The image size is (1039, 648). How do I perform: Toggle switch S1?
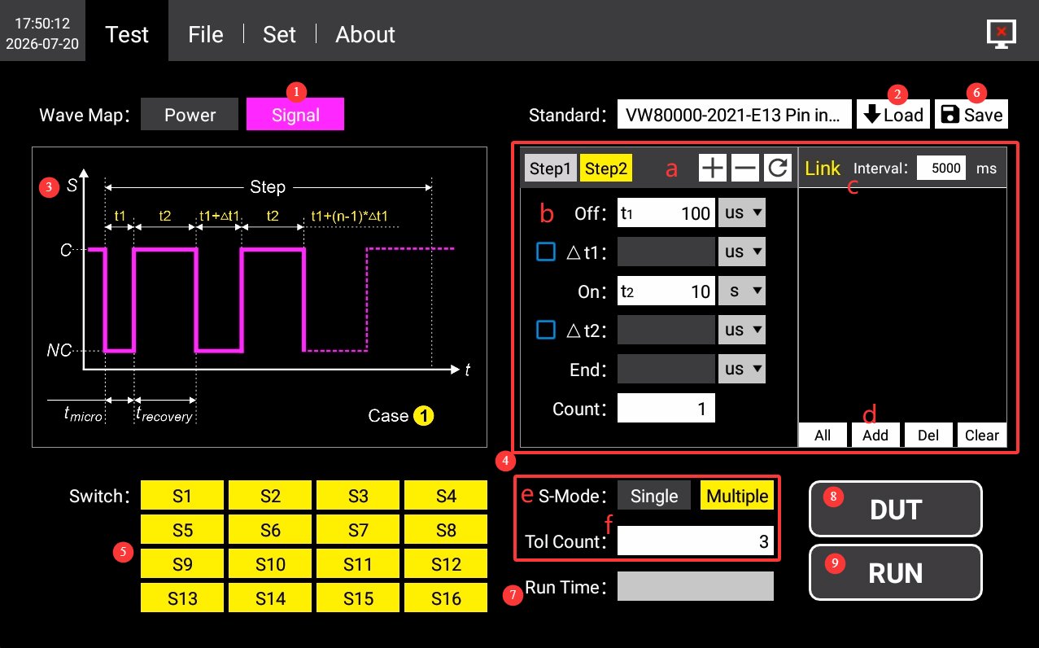pos(182,496)
